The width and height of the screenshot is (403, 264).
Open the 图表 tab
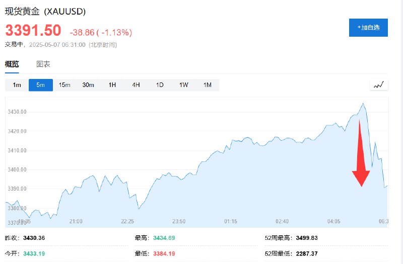[x=43, y=64]
